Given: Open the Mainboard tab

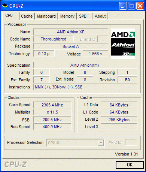Looking at the screenshot, I should tap(46, 16).
